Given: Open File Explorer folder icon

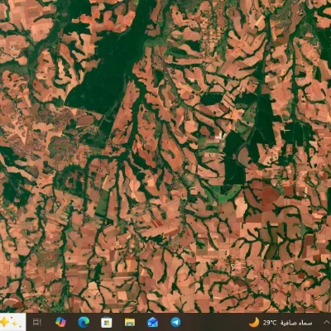Looking at the screenshot, I should coord(130,322).
